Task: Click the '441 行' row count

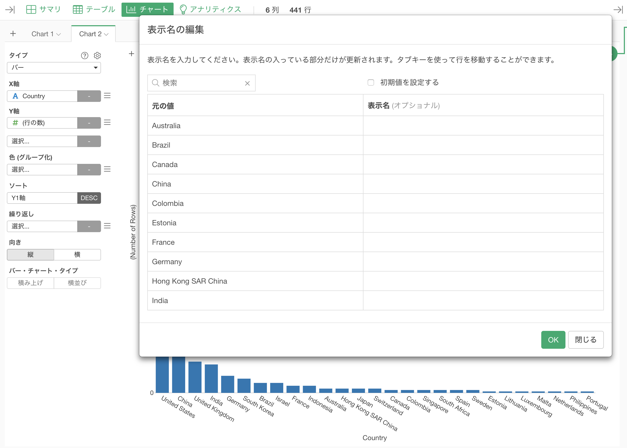Action: (300, 10)
